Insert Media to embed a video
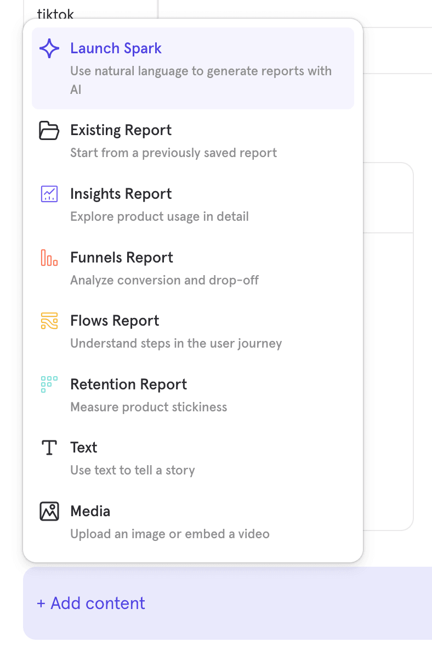 point(90,511)
